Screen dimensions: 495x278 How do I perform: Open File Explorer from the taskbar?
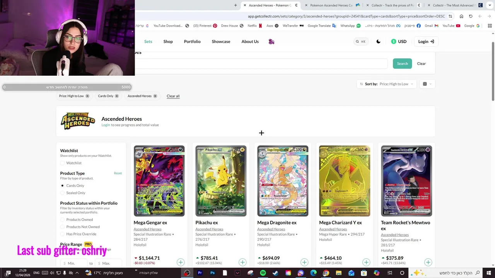(338, 273)
